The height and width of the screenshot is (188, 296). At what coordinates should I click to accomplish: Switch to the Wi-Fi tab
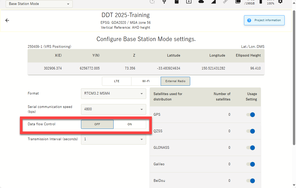pos(146,81)
